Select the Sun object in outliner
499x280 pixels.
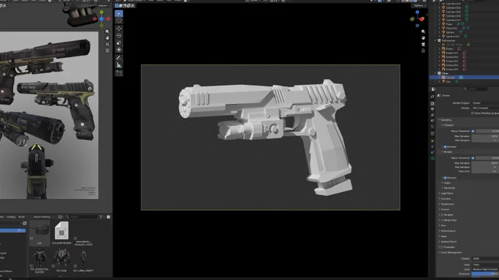coord(448,81)
